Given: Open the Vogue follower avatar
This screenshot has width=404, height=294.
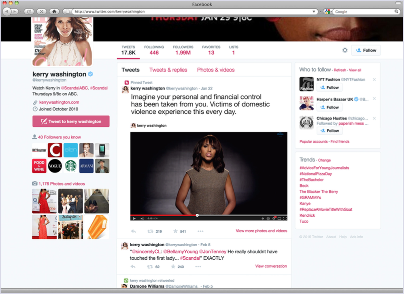Looking at the screenshot, I should [55, 166].
